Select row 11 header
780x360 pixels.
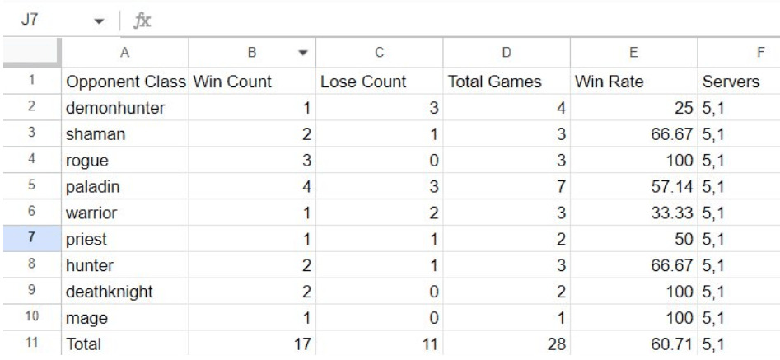tap(32, 343)
